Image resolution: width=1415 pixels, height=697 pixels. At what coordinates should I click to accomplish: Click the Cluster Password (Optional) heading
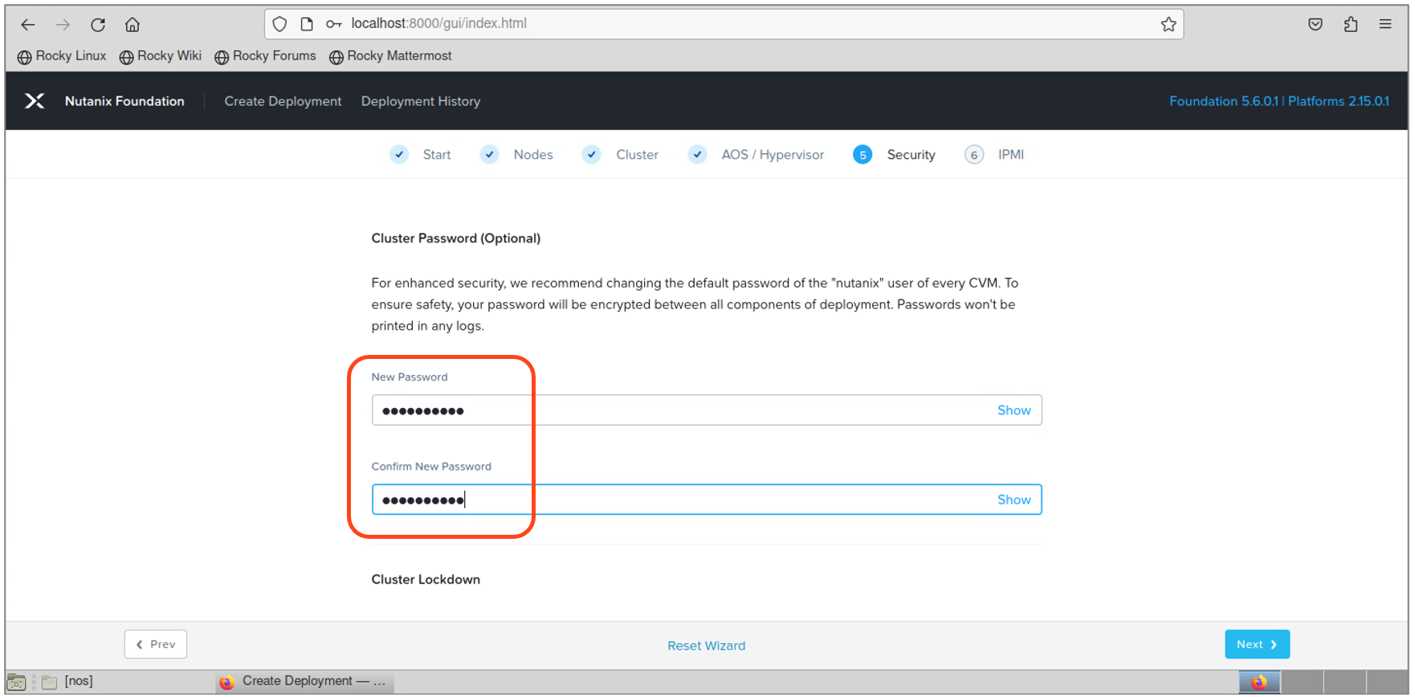[x=455, y=238]
